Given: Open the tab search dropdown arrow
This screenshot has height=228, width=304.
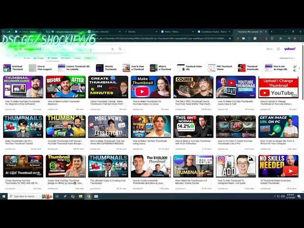Looking at the screenshot, I should coord(3,32).
